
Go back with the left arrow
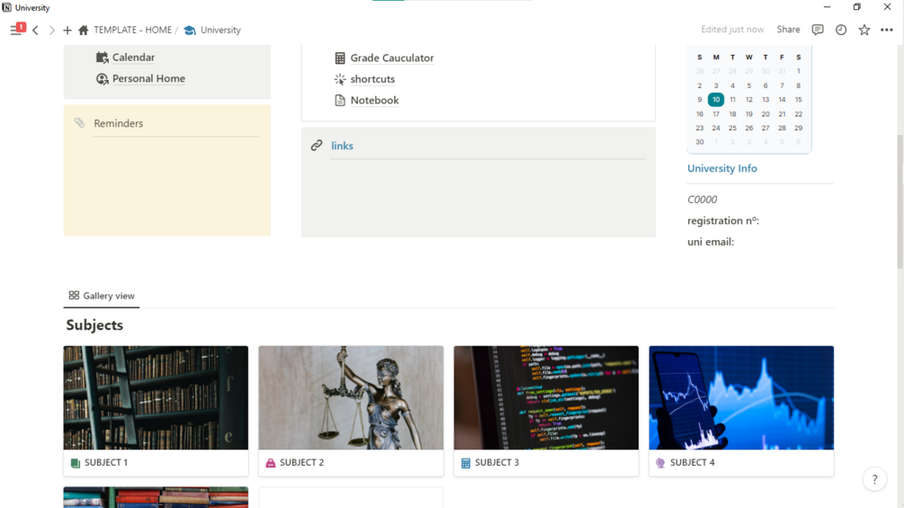pos(36,30)
